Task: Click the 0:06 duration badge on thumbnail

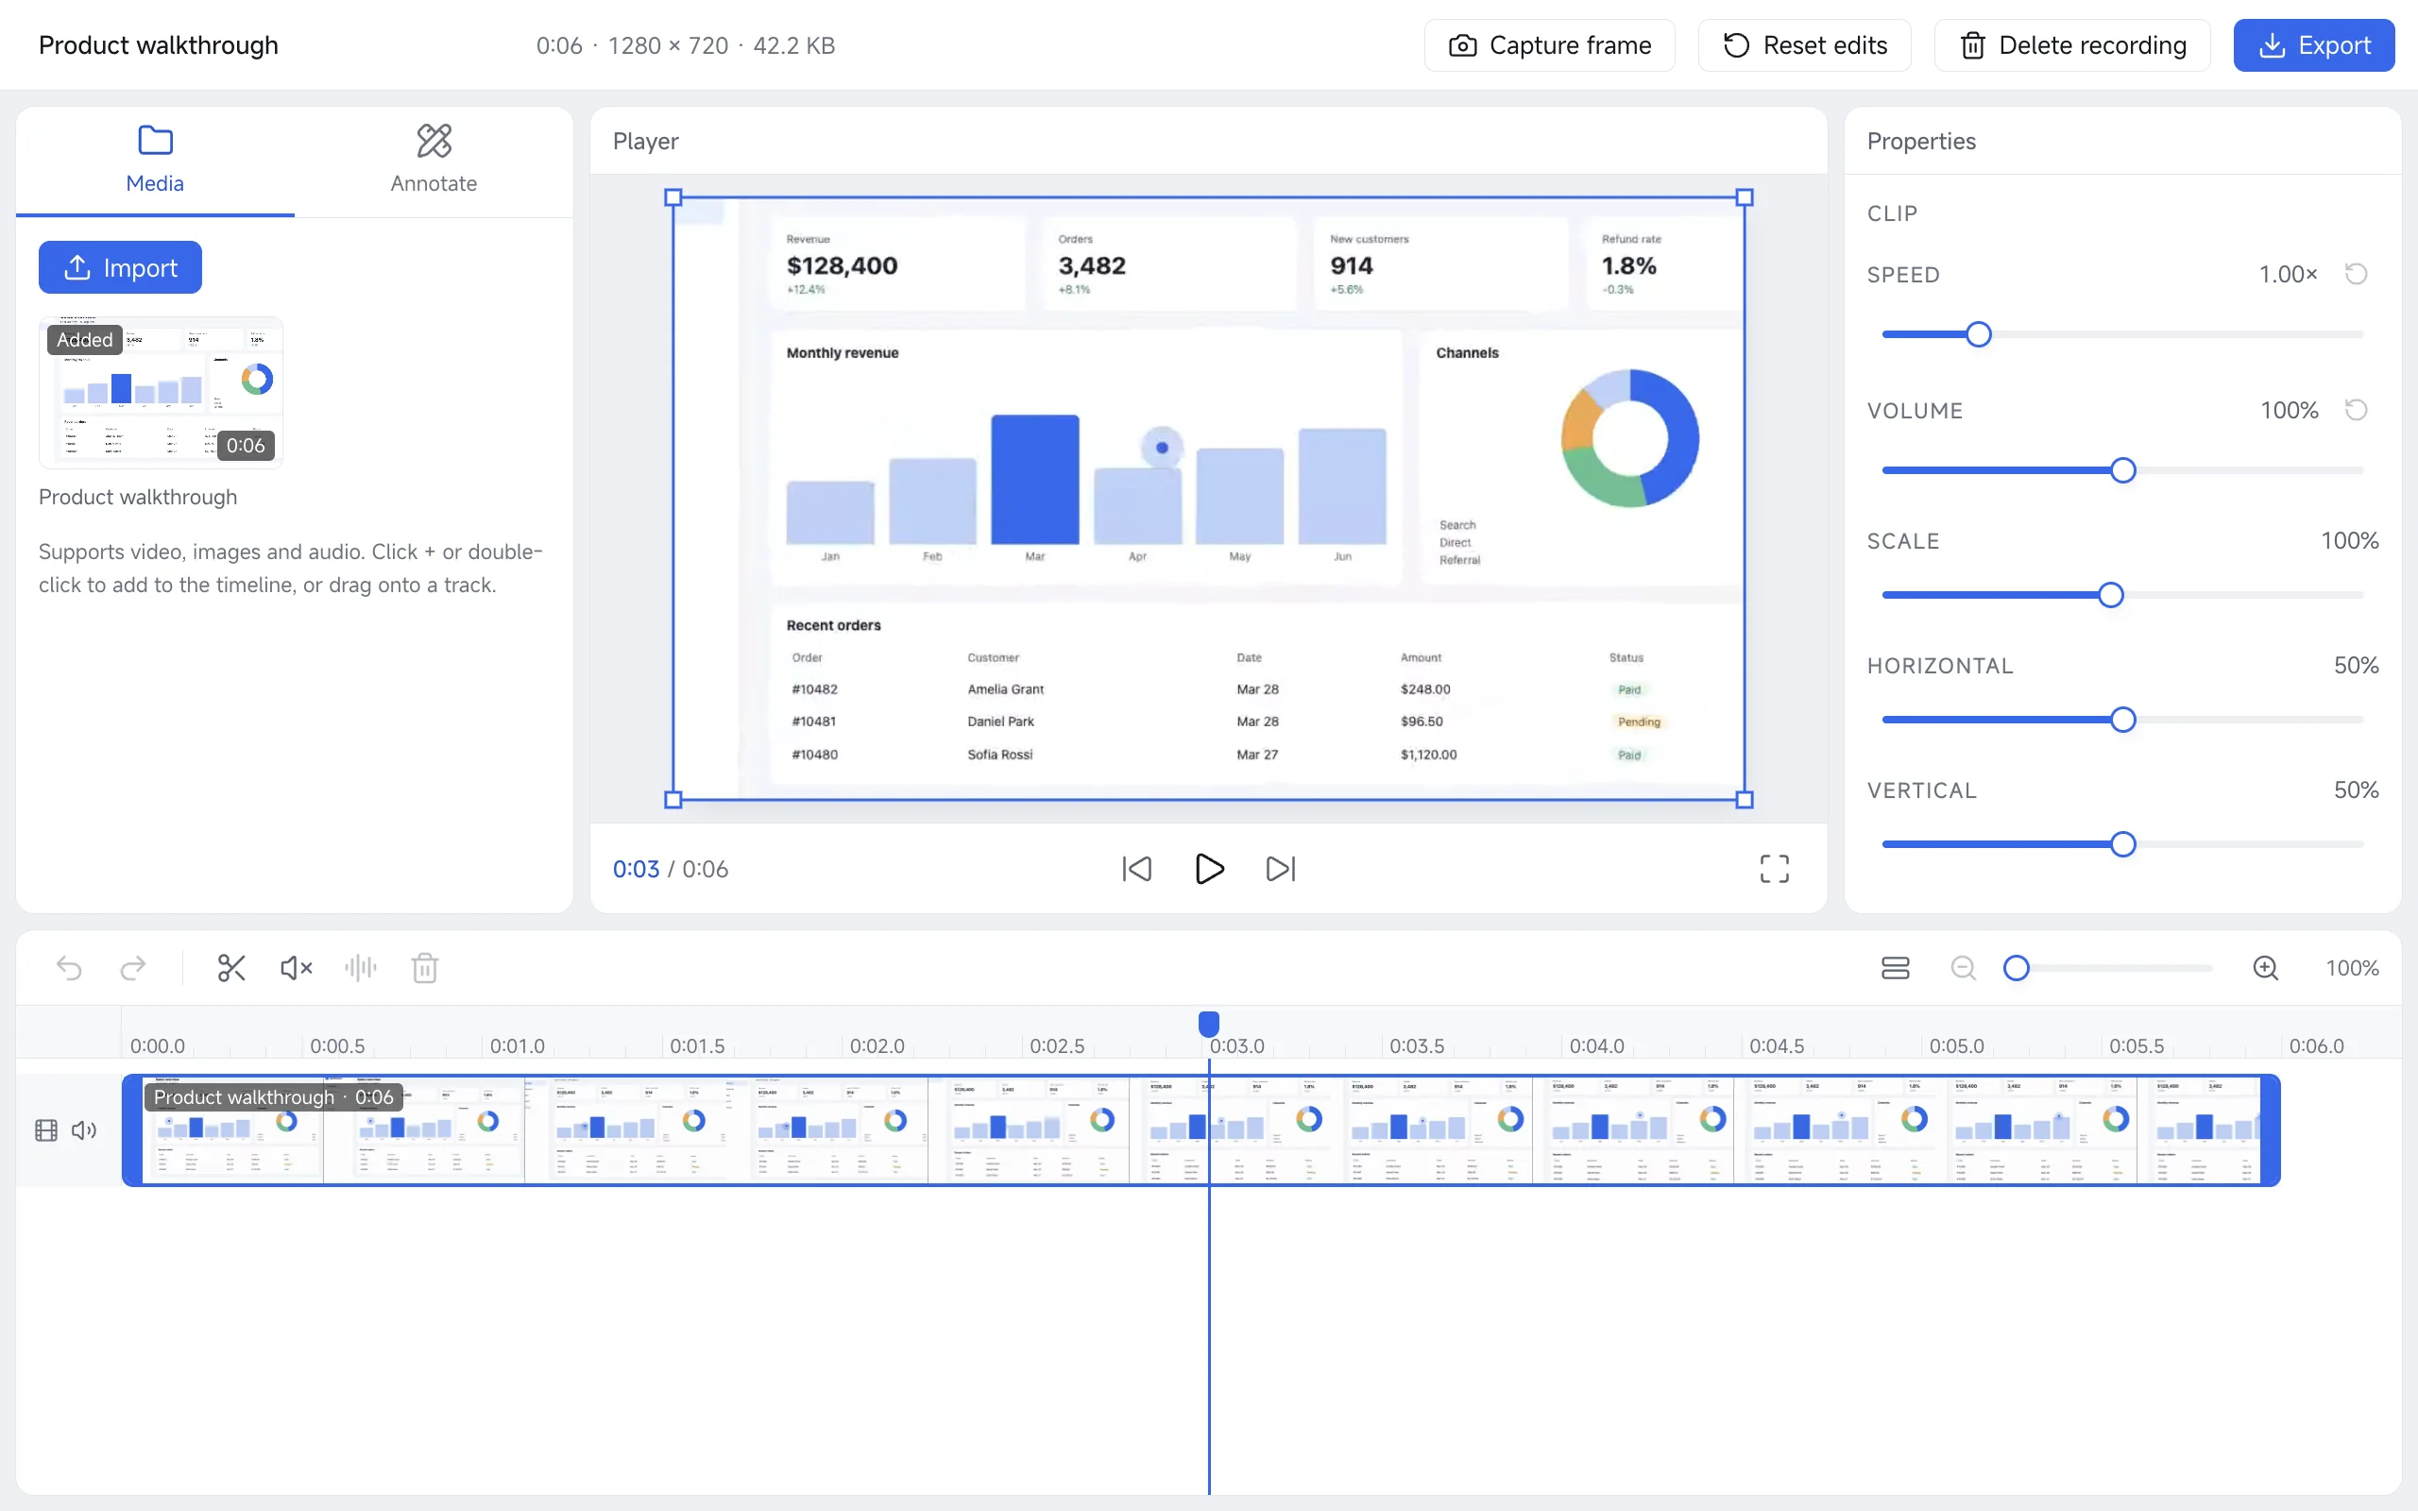Action: [246, 445]
